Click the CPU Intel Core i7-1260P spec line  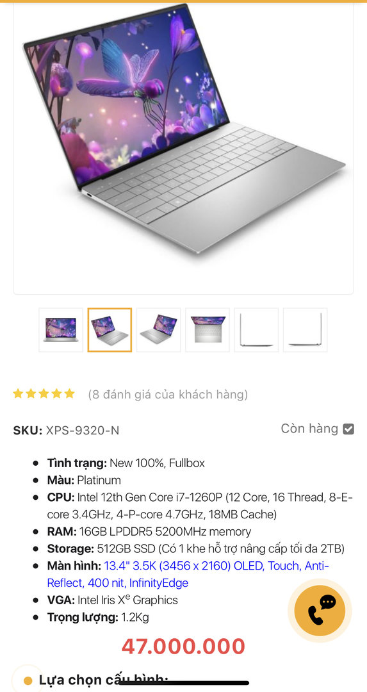pos(200,506)
